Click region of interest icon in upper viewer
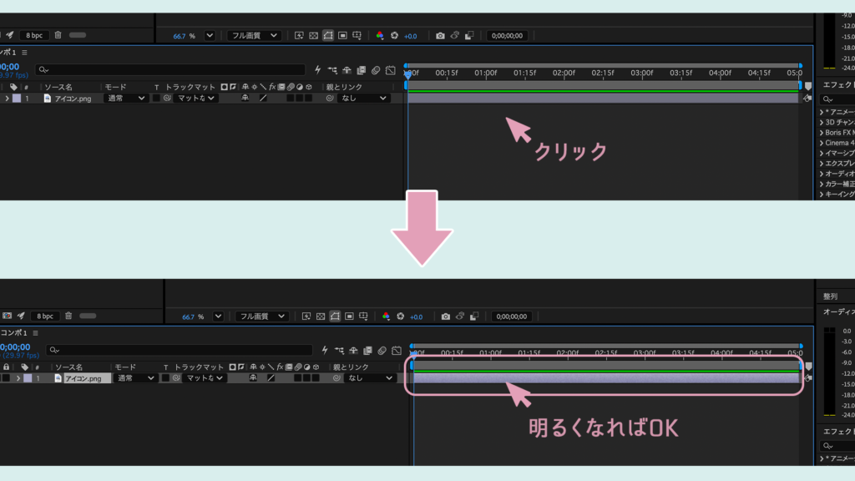Screen dimensions: 855x481 (x=342, y=35)
